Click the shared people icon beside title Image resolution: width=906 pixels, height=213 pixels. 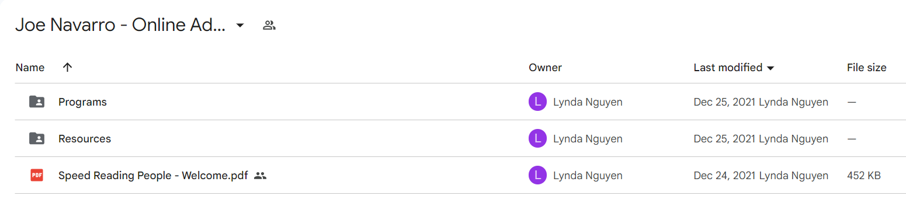coord(269,25)
